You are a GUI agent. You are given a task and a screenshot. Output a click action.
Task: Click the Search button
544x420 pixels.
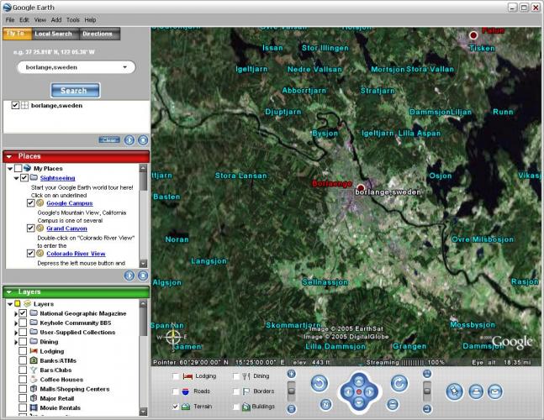(x=74, y=90)
